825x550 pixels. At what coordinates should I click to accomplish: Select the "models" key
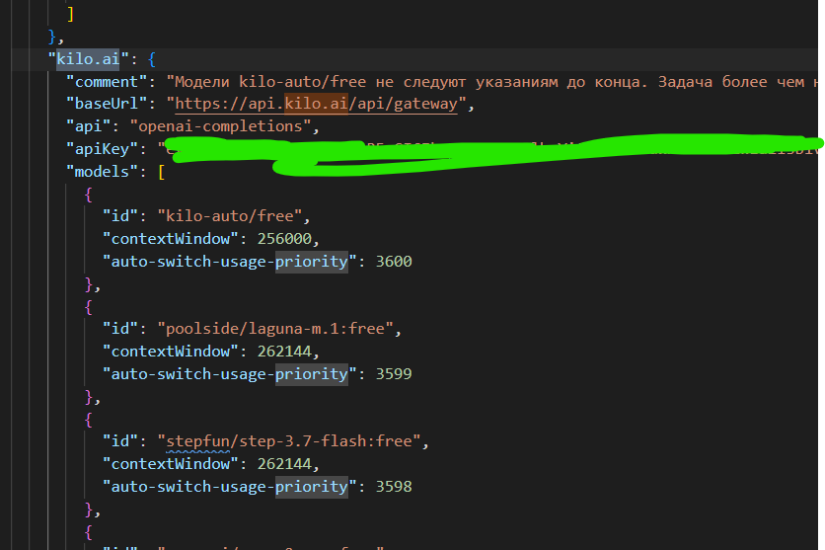(102, 172)
